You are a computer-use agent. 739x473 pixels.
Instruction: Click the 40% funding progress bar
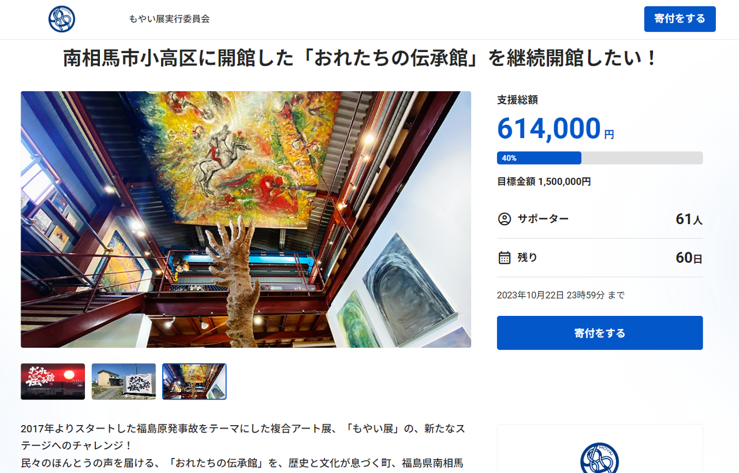tap(600, 158)
